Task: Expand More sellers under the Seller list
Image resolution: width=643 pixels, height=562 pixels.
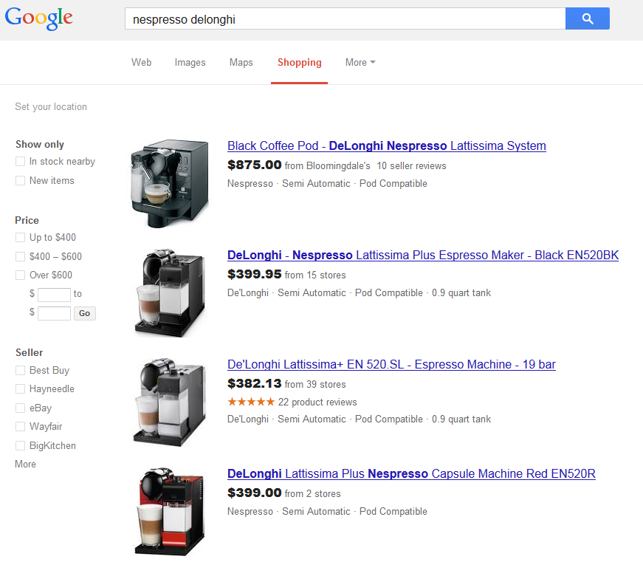Action: pyautogui.click(x=25, y=465)
